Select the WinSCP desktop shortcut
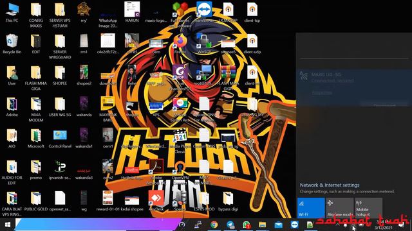This screenshot has height=231, width=412. click(x=204, y=44)
